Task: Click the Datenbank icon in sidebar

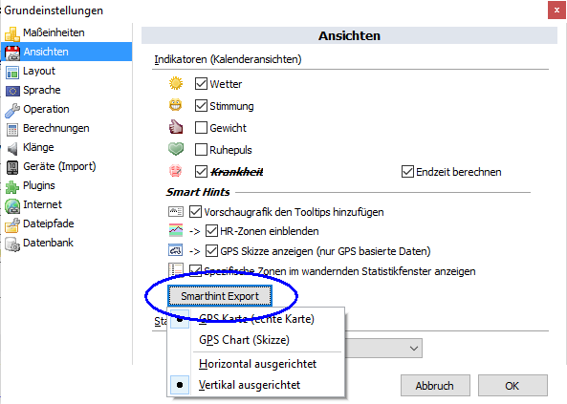Action: (12, 244)
